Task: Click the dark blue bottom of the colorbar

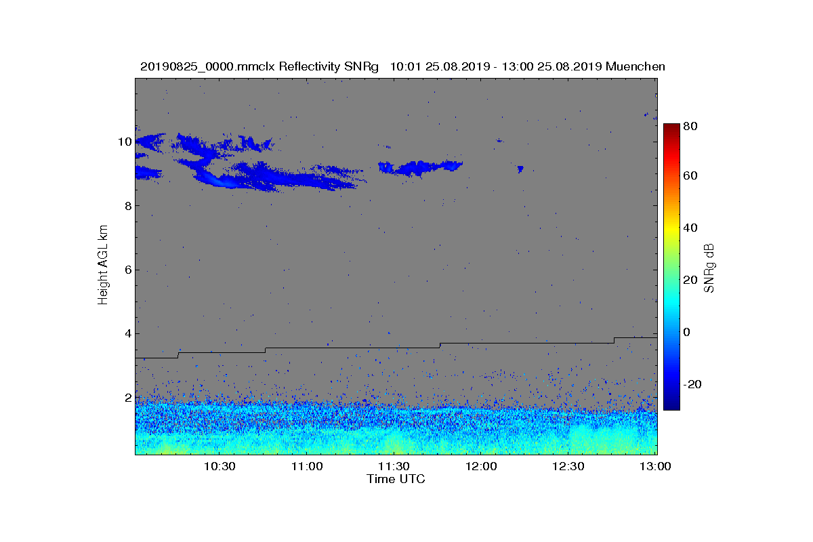Action: tap(671, 404)
